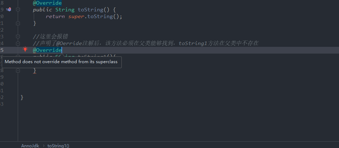Click the override gutter icon beside toString()

click(9, 10)
